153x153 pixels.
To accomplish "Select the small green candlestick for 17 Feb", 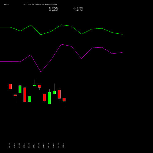I will point(35,85).
